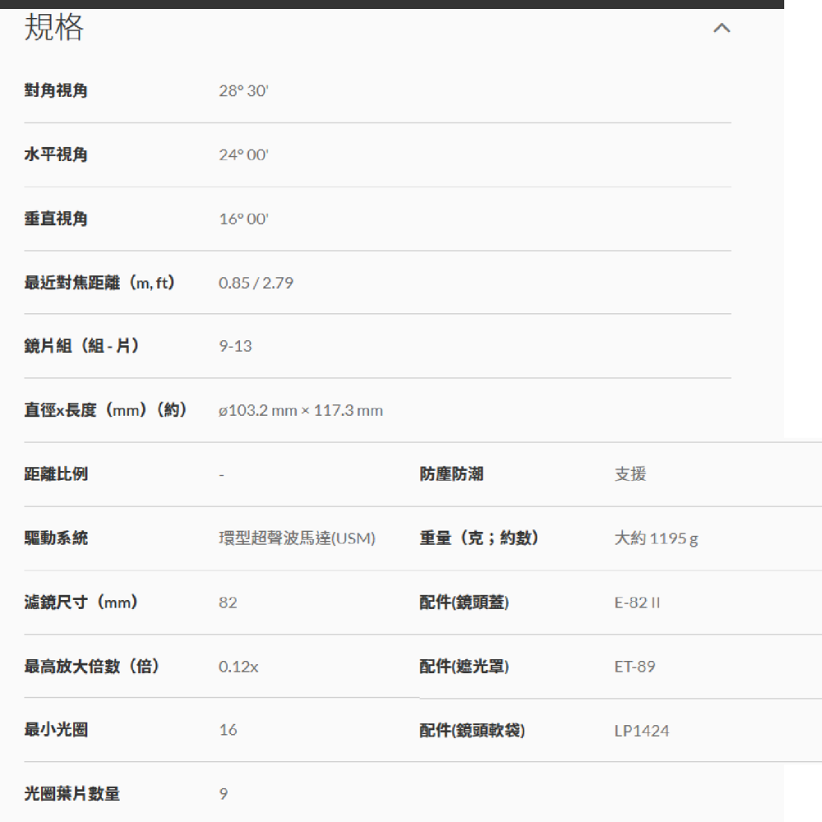Screen dimensions: 822x822
Task: Click the 防塵防潮 label
Action: [x=449, y=474]
